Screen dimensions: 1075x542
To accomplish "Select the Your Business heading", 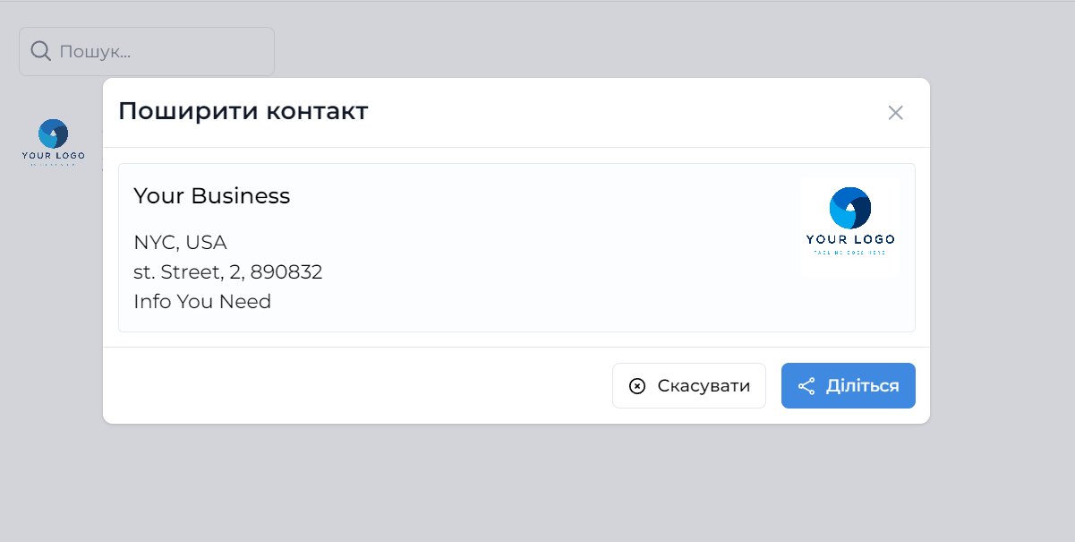I will [x=212, y=196].
